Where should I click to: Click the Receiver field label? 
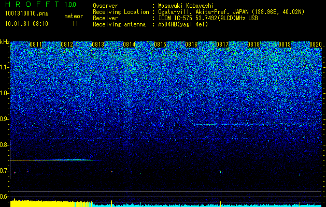point(105,18)
